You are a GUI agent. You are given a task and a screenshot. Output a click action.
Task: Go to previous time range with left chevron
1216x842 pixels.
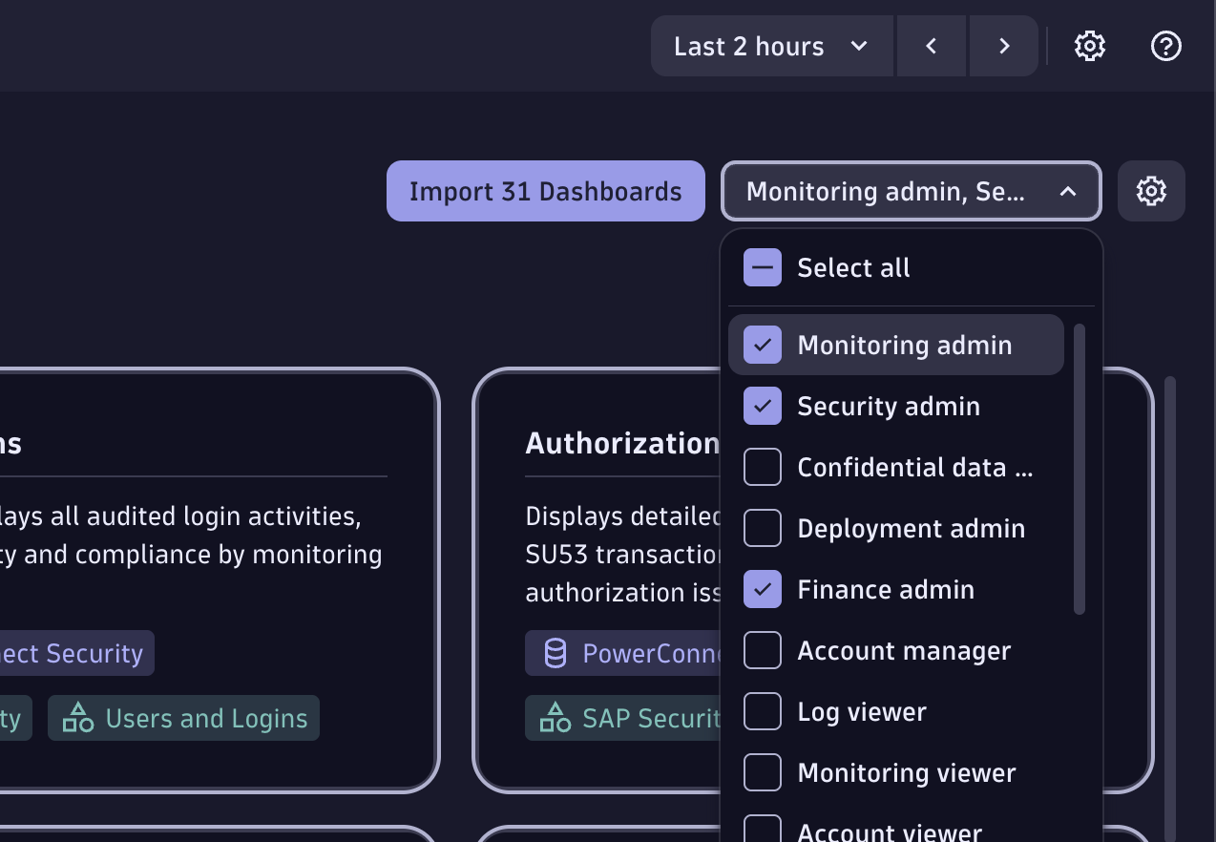931,45
